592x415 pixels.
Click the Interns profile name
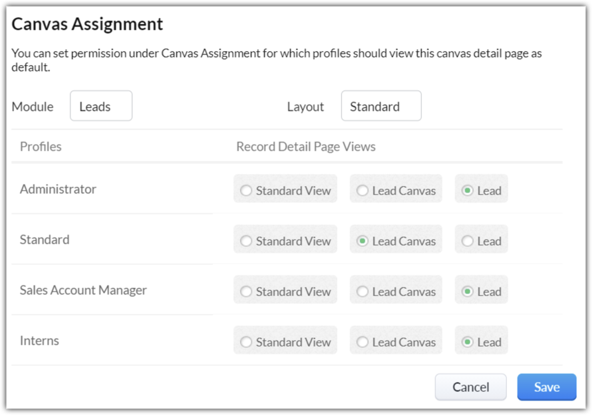39,341
